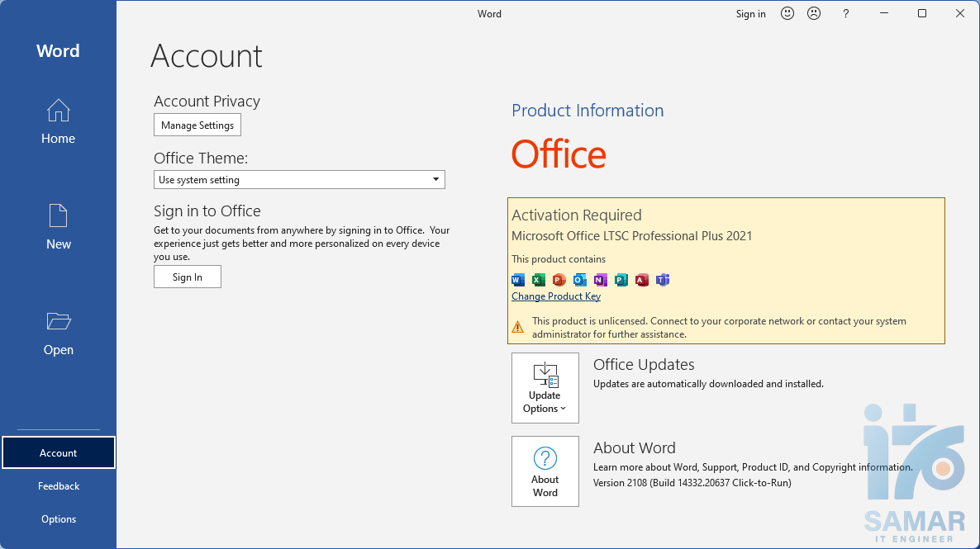Click the Access product icon

coord(642,280)
